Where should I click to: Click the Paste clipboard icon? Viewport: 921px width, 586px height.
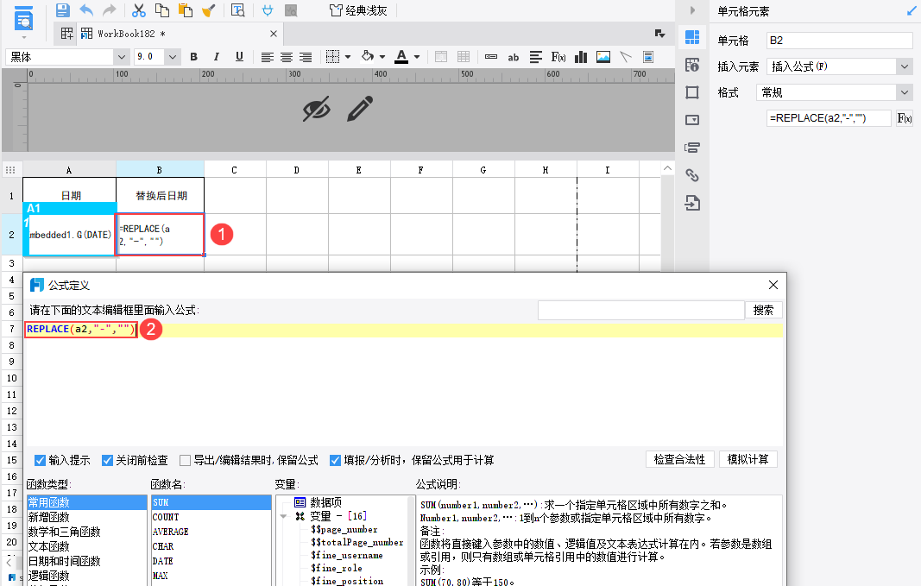(185, 10)
